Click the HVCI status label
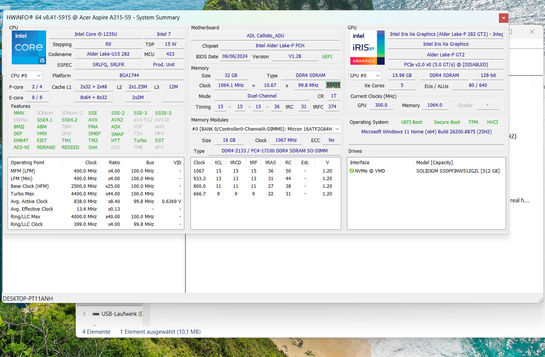Screen dimensions: 545x357 [x=492, y=122]
